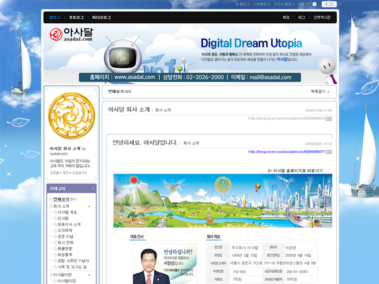Viewport: 379px width, 284px height.
Task: Open the 안부게시판 guestbook menu
Action: pyautogui.click(x=322, y=18)
